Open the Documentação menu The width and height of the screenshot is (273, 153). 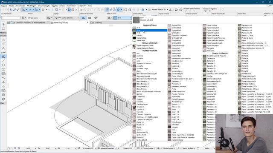tap(44, 6)
